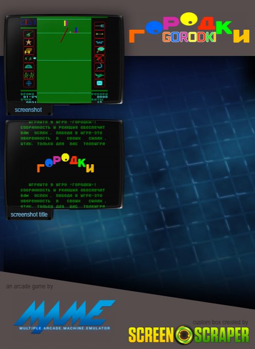Select the arrow figure icon
The height and width of the screenshot is (349, 255).
tap(99, 34)
